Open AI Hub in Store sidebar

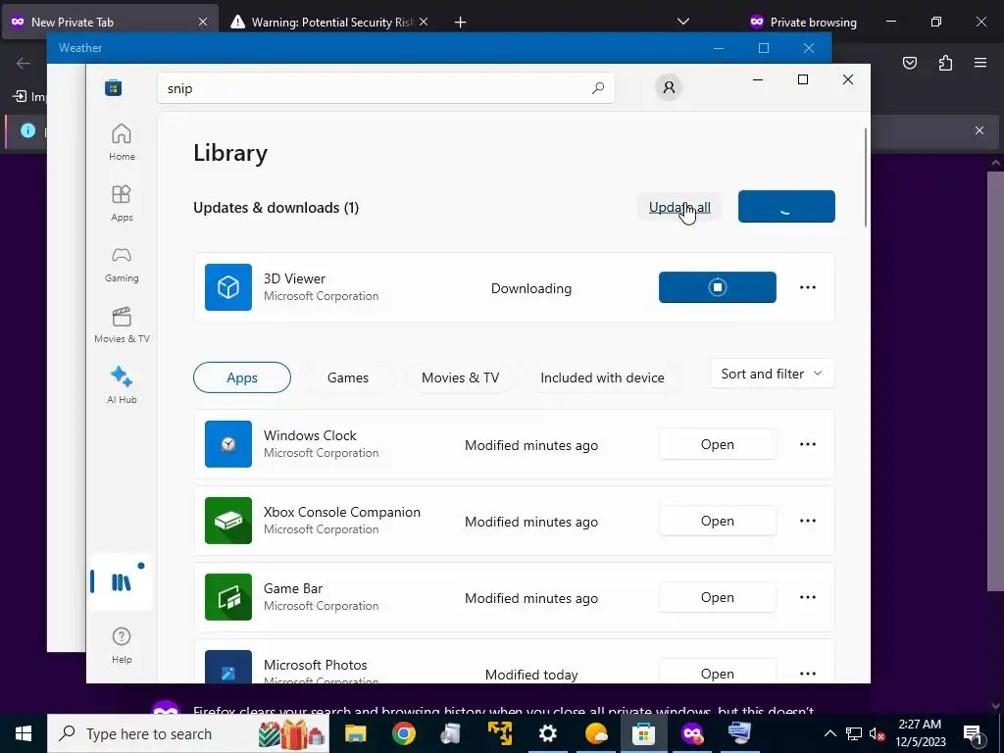click(x=122, y=385)
